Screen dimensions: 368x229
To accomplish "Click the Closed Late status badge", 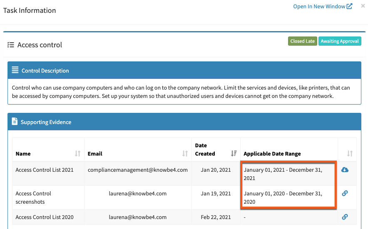I will pyautogui.click(x=302, y=41).
